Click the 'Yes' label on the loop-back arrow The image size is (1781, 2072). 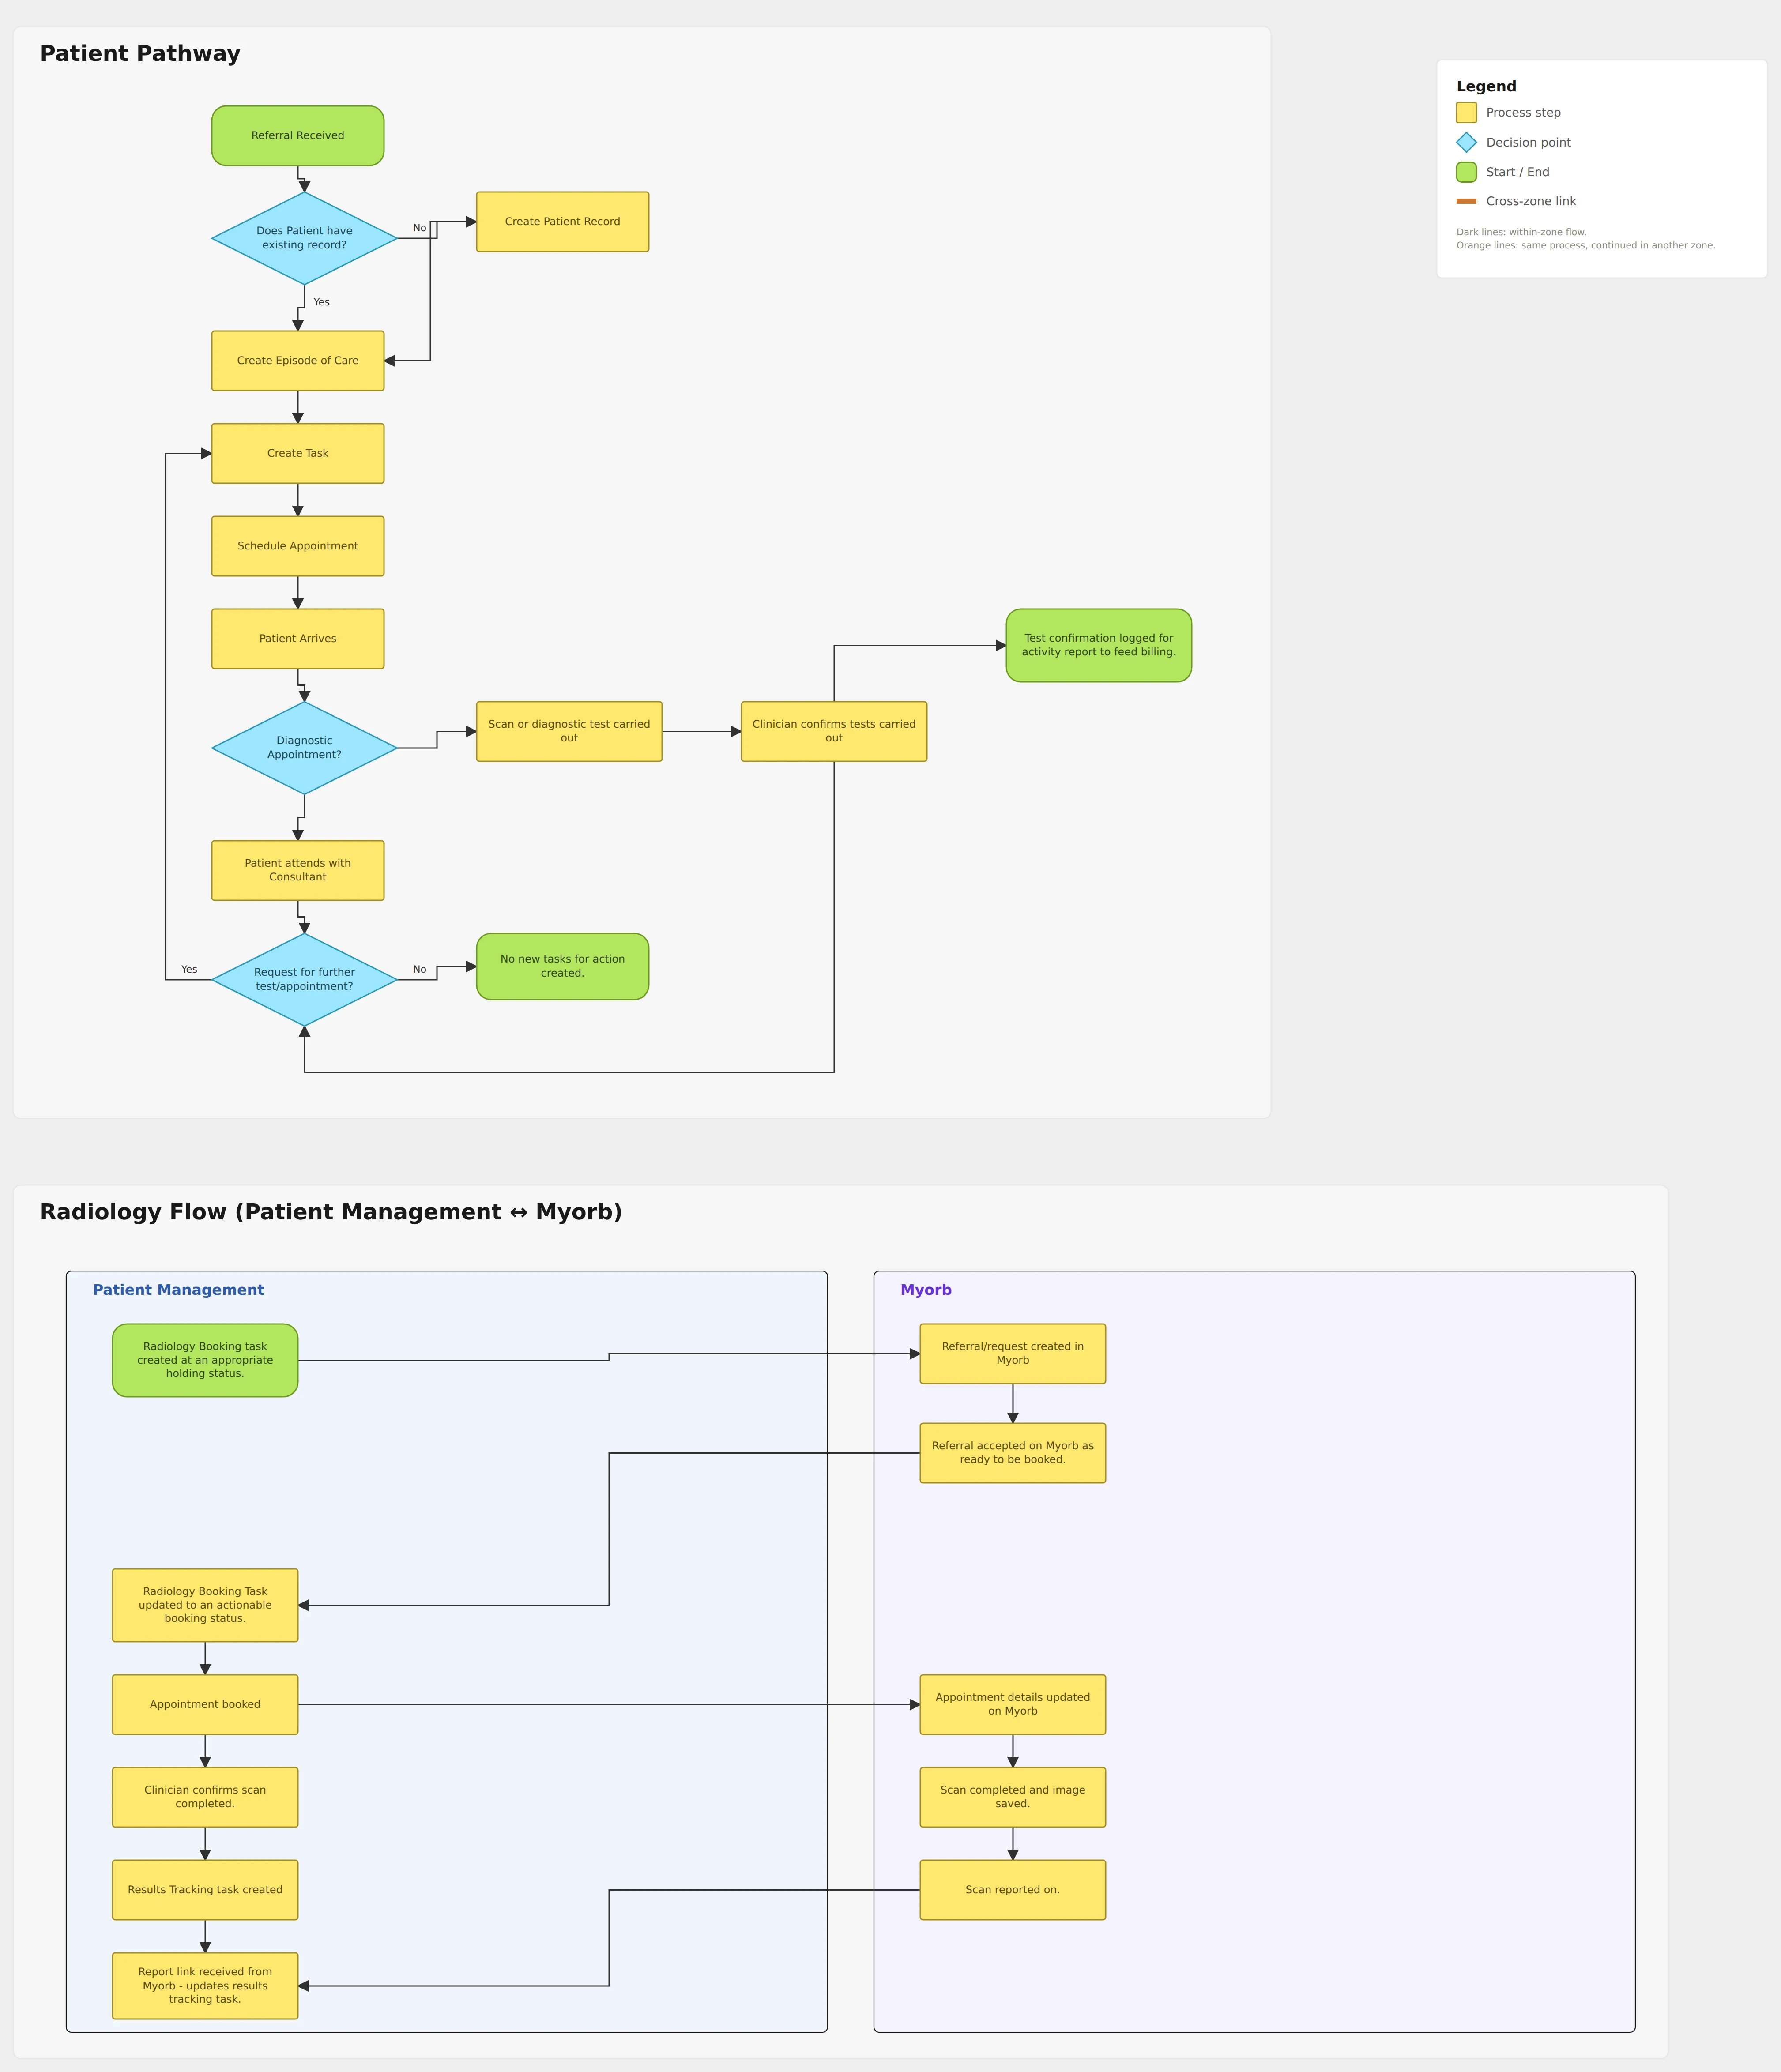pyautogui.click(x=189, y=970)
